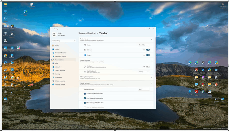Open Touch keyboard Always dropdown
The image size is (229, 131).
pyautogui.click(x=144, y=72)
